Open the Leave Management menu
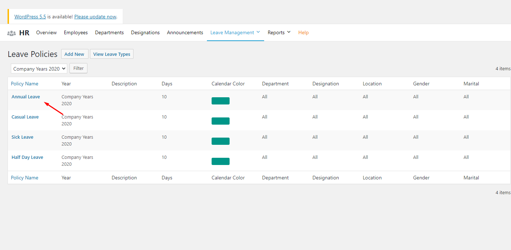Image resolution: width=511 pixels, height=250 pixels. pos(232,32)
